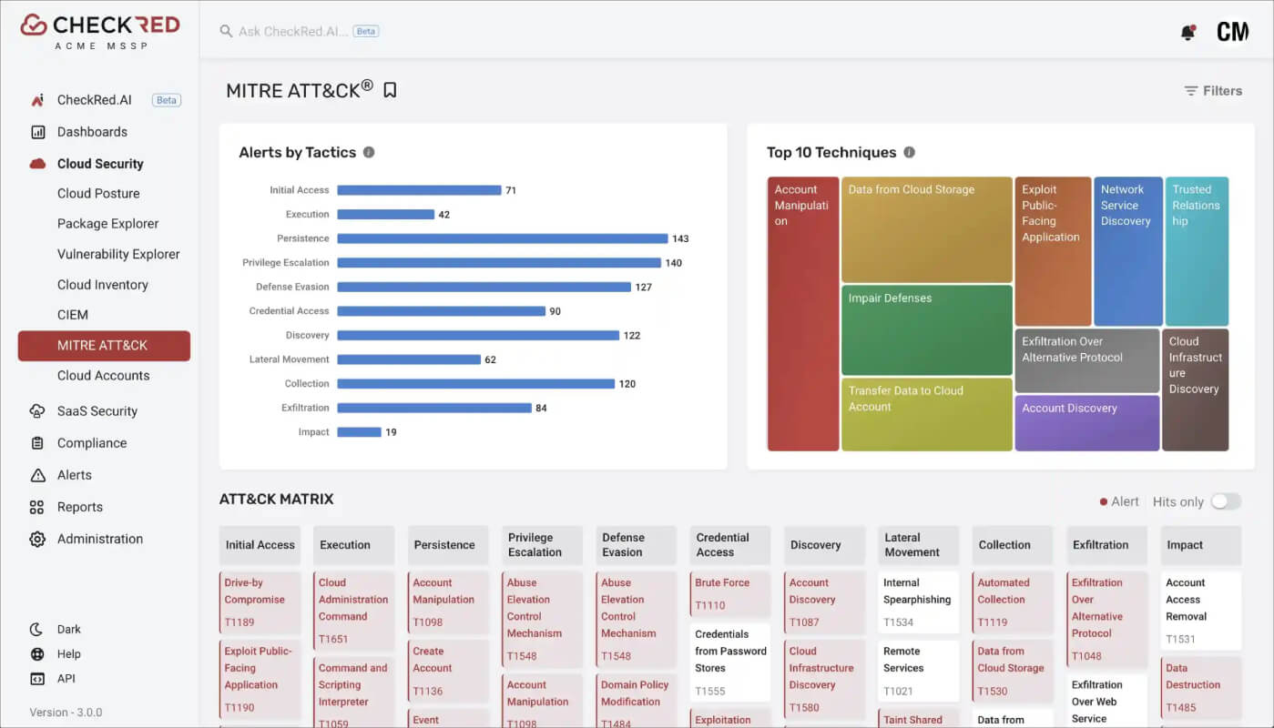
Task: Click the Alerts warning triangle icon
Action: (37, 475)
